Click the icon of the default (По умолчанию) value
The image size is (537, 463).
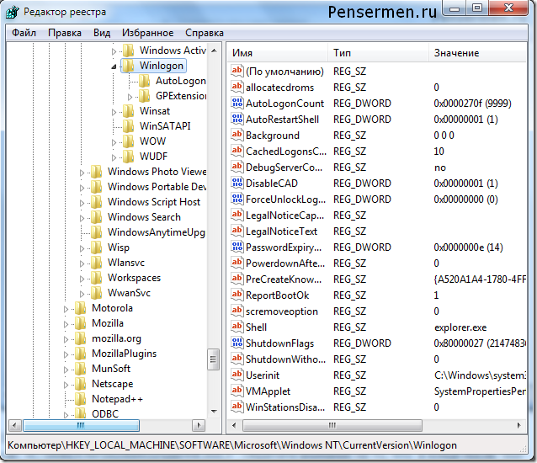coord(237,72)
